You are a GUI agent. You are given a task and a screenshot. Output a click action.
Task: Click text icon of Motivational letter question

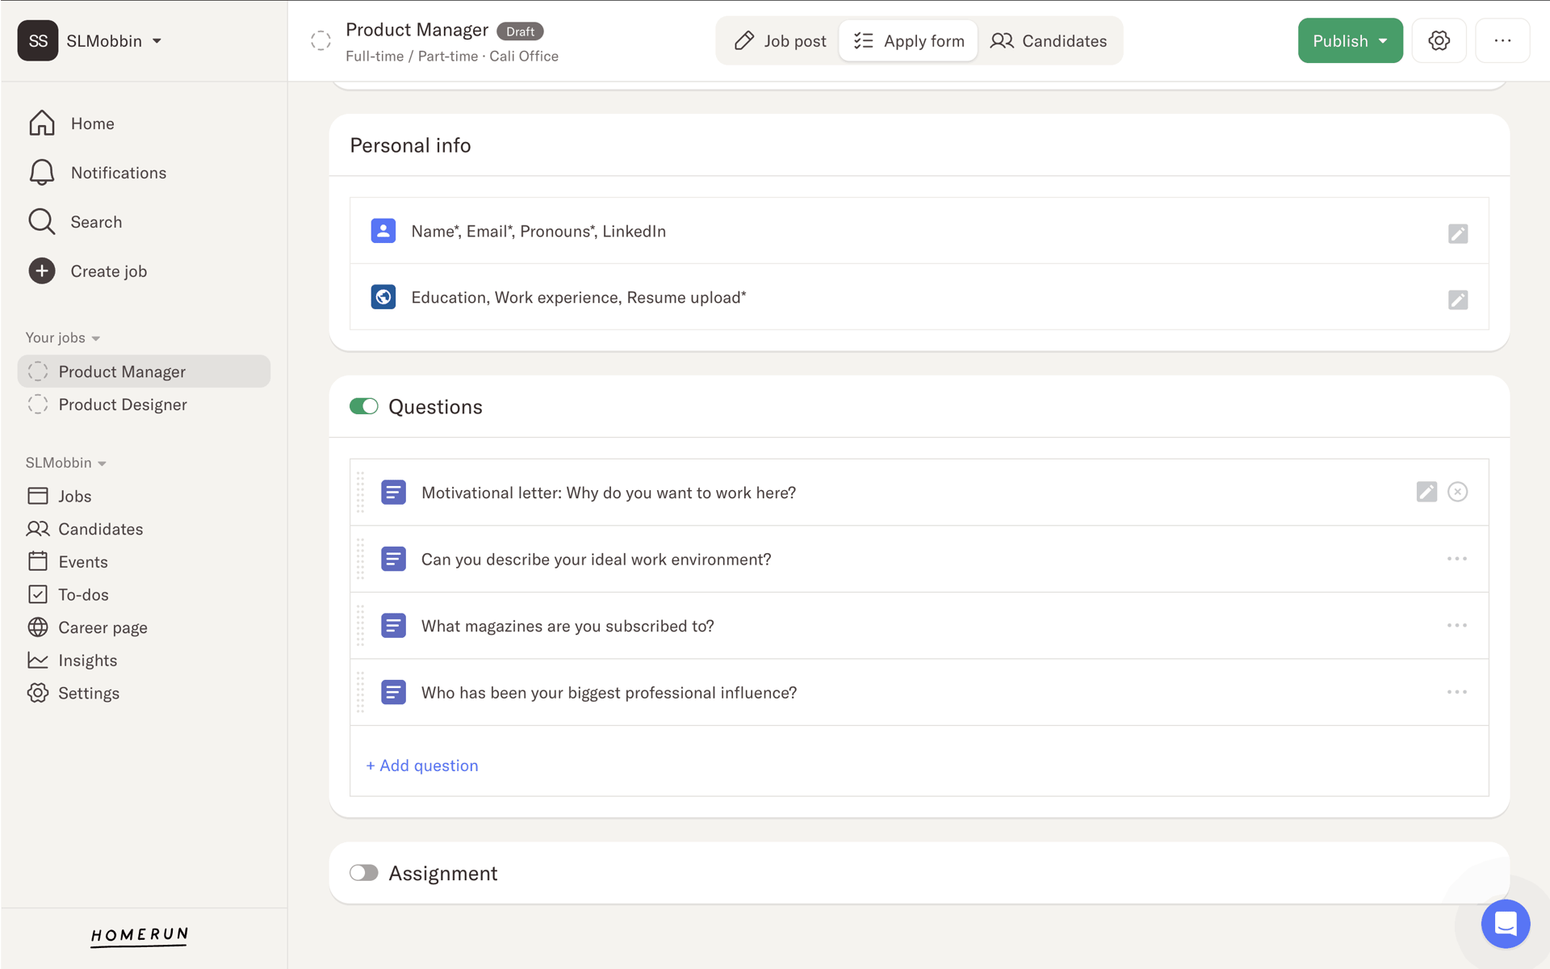(393, 493)
